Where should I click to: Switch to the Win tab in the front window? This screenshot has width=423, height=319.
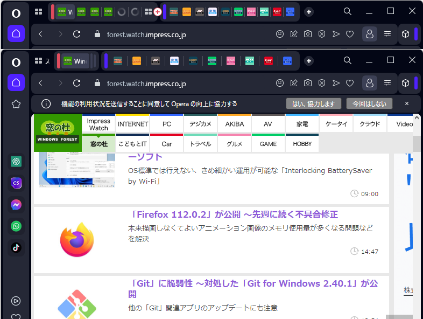(x=75, y=61)
